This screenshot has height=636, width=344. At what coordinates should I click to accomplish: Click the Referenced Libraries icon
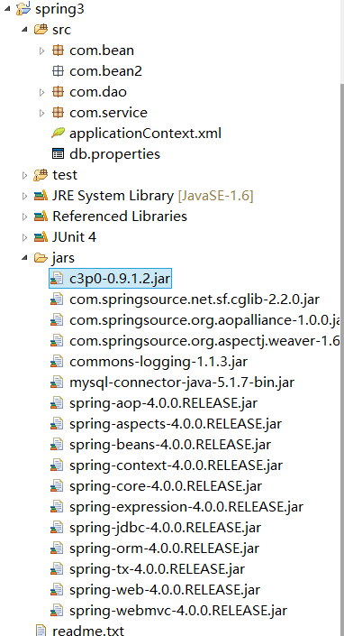(x=41, y=217)
